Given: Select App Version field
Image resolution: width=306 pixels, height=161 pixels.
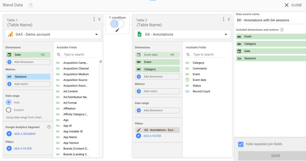Looking at the screenshot, I should [71, 143].
